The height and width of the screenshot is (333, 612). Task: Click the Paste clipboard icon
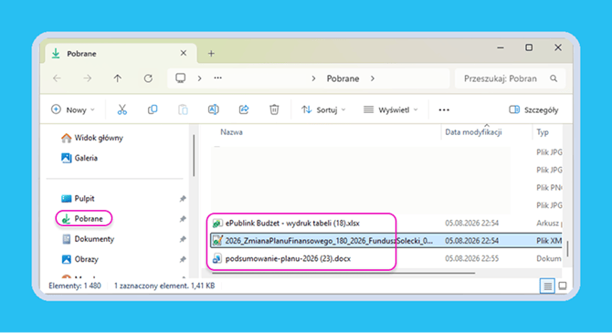pyautogui.click(x=183, y=109)
